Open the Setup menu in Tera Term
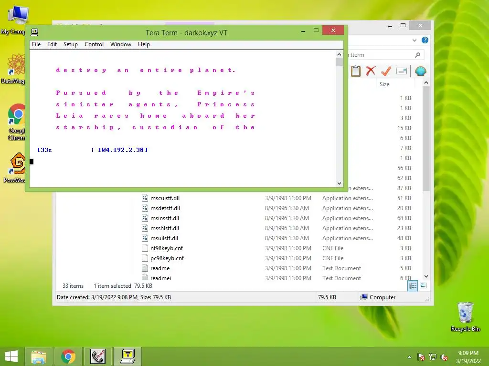This screenshot has width=489, height=366. coord(71,44)
